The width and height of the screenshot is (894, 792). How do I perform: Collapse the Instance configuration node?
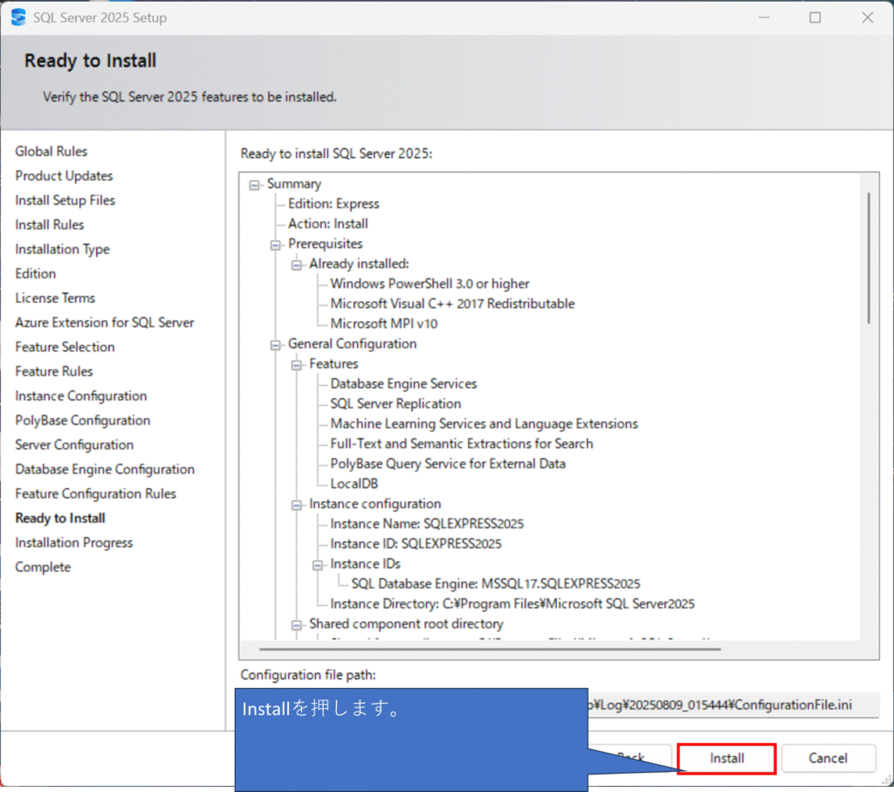[297, 506]
